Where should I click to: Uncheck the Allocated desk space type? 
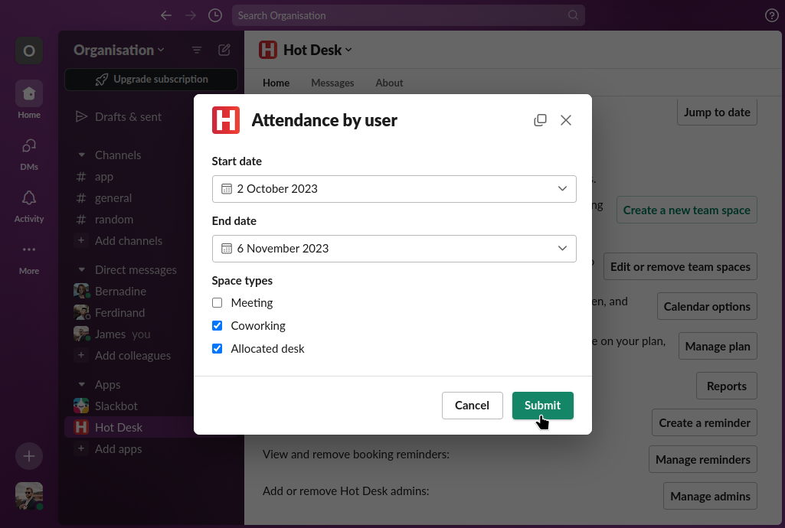click(x=218, y=348)
